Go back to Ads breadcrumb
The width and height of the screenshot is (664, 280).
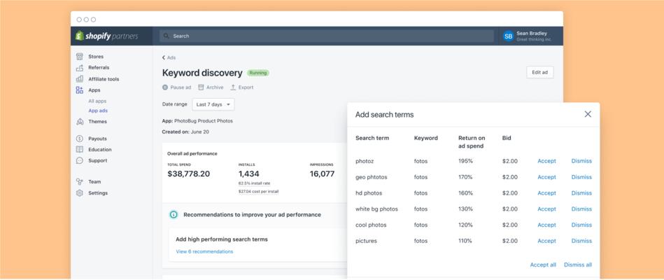(169, 57)
